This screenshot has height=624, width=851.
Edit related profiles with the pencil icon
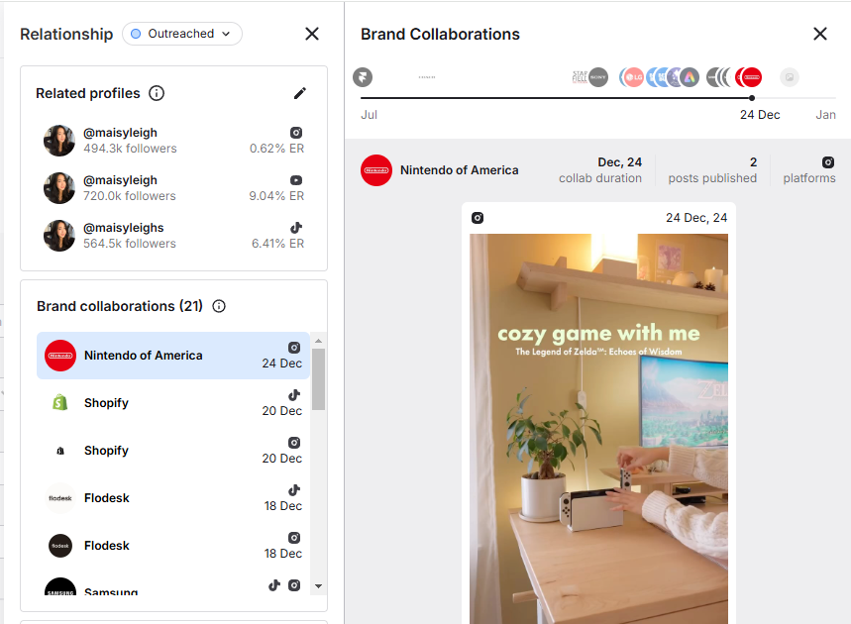(299, 93)
